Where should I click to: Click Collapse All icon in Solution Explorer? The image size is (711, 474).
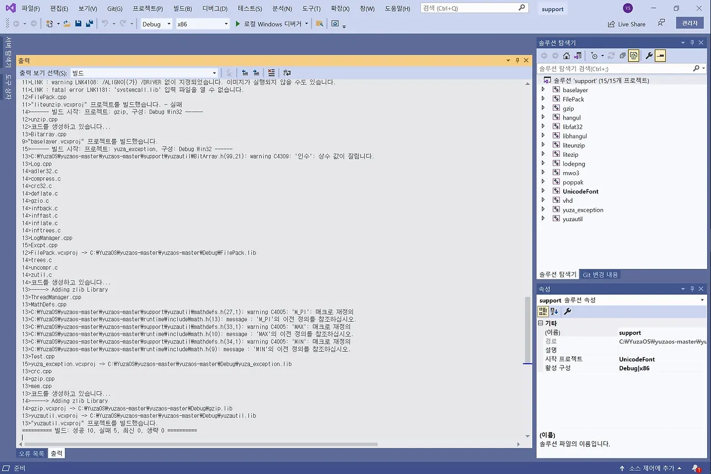(623, 56)
